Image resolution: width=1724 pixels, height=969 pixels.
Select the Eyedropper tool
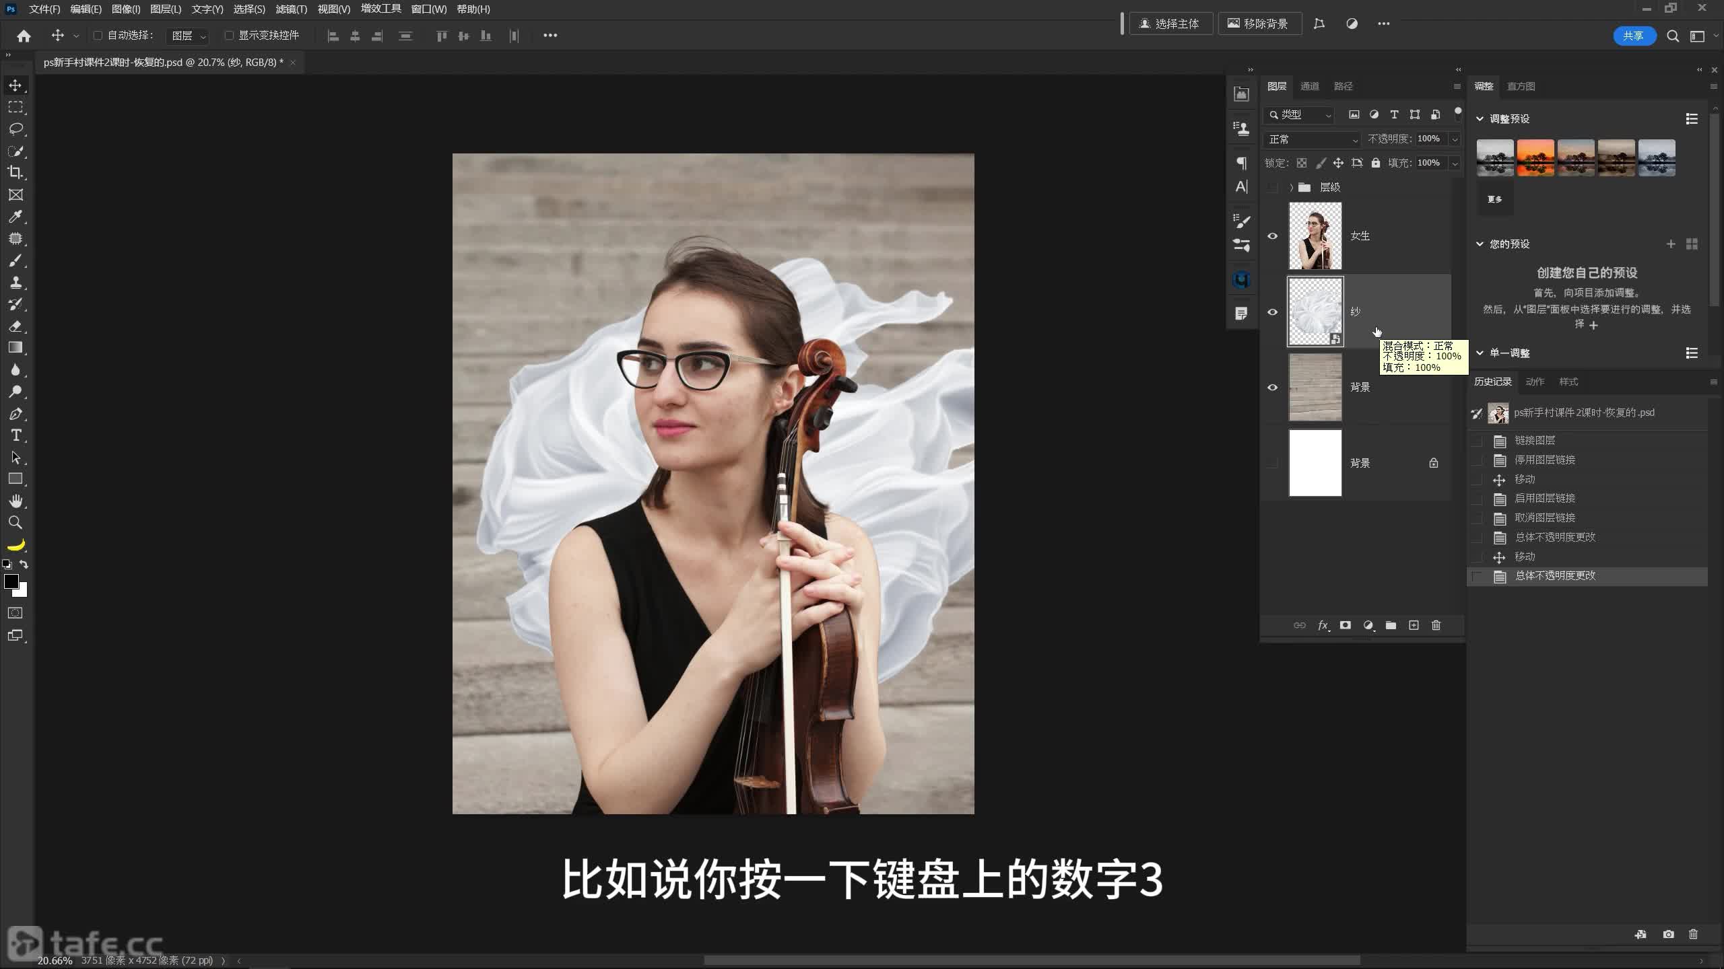tap(15, 217)
